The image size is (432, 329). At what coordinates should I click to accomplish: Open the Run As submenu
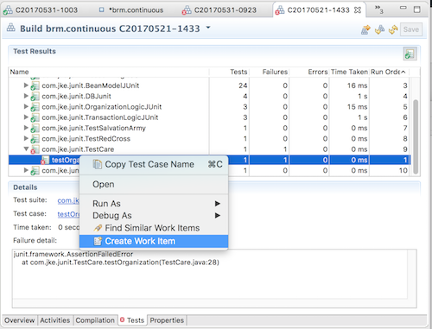(154, 204)
